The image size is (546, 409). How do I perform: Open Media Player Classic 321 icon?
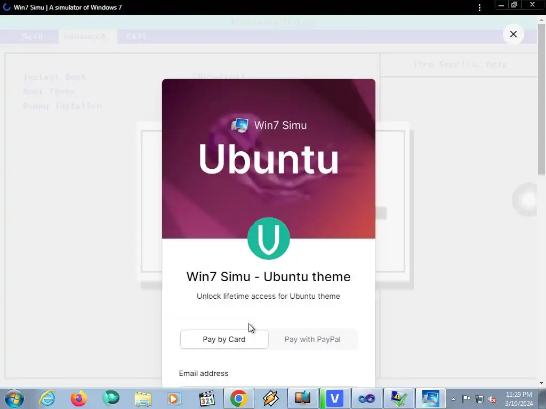(206, 398)
